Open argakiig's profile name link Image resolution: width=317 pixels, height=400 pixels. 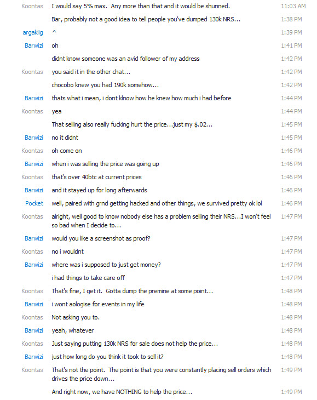point(33,32)
